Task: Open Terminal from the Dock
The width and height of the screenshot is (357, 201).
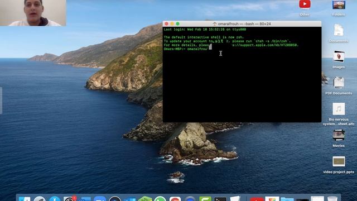Action: click(x=220, y=199)
